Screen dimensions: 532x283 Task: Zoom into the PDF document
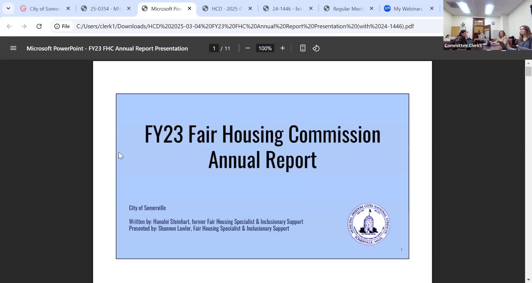click(x=282, y=48)
